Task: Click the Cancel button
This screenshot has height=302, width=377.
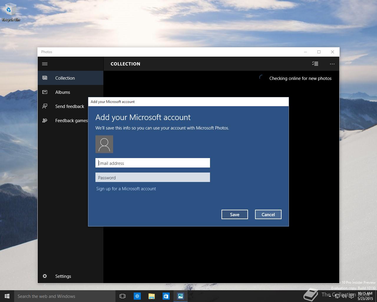Action: pos(268,214)
